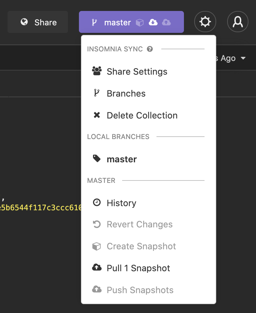256x313 pixels.
Task: Choose Delete Collection menu entry
Action: click(x=142, y=115)
